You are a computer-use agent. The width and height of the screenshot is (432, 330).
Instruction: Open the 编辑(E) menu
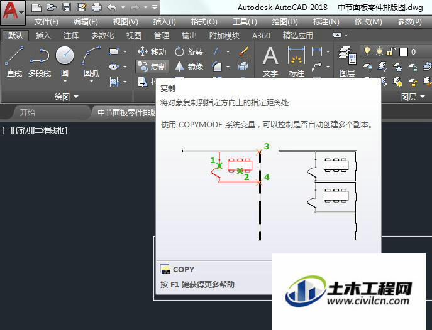pos(86,22)
